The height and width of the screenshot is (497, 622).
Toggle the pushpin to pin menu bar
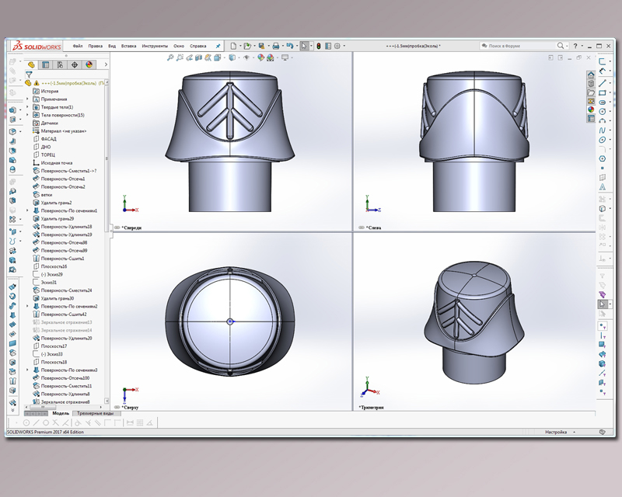tap(218, 46)
